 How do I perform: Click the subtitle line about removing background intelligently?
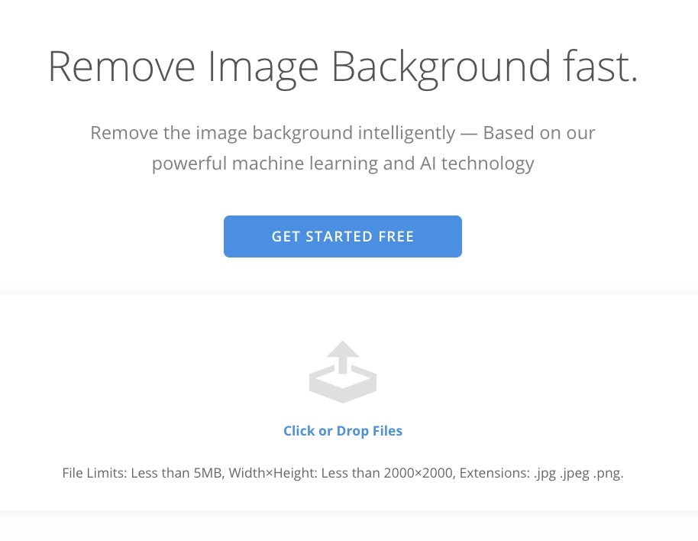tap(343, 133)
